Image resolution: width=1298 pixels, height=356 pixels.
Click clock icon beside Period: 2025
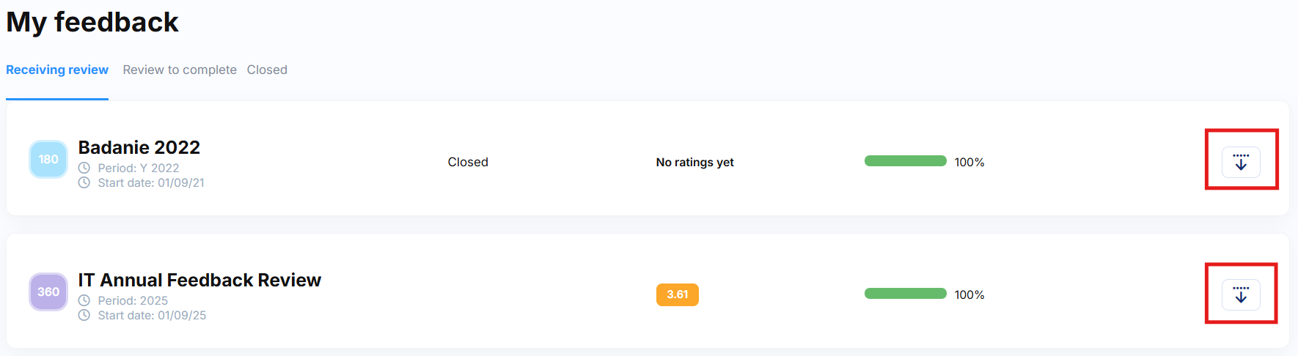pyautogui.click(x=84, y=300)
